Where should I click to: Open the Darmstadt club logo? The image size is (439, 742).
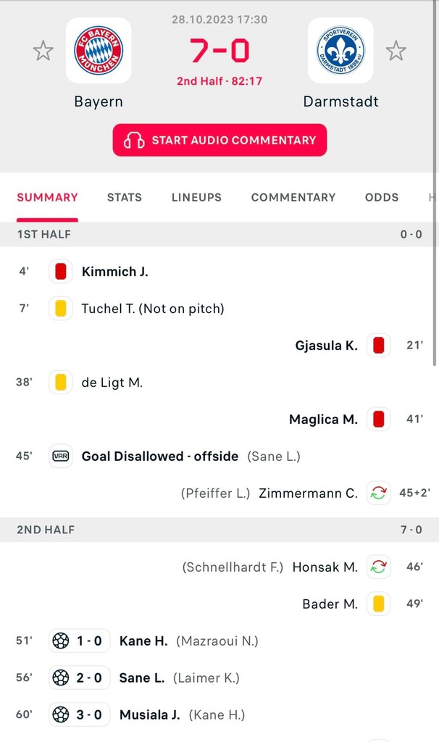tap(340, 50)
